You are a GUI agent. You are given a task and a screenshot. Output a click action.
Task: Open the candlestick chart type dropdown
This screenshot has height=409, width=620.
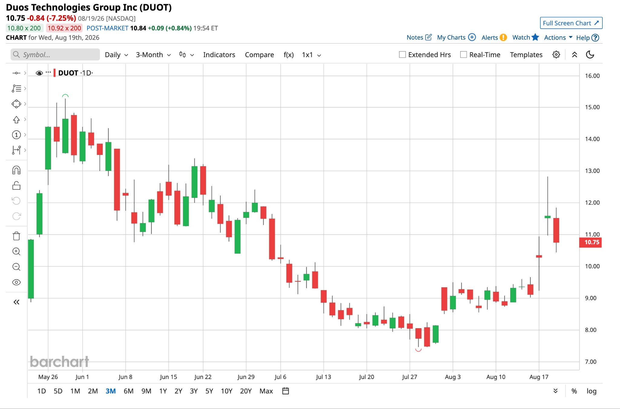pos(186,55)
